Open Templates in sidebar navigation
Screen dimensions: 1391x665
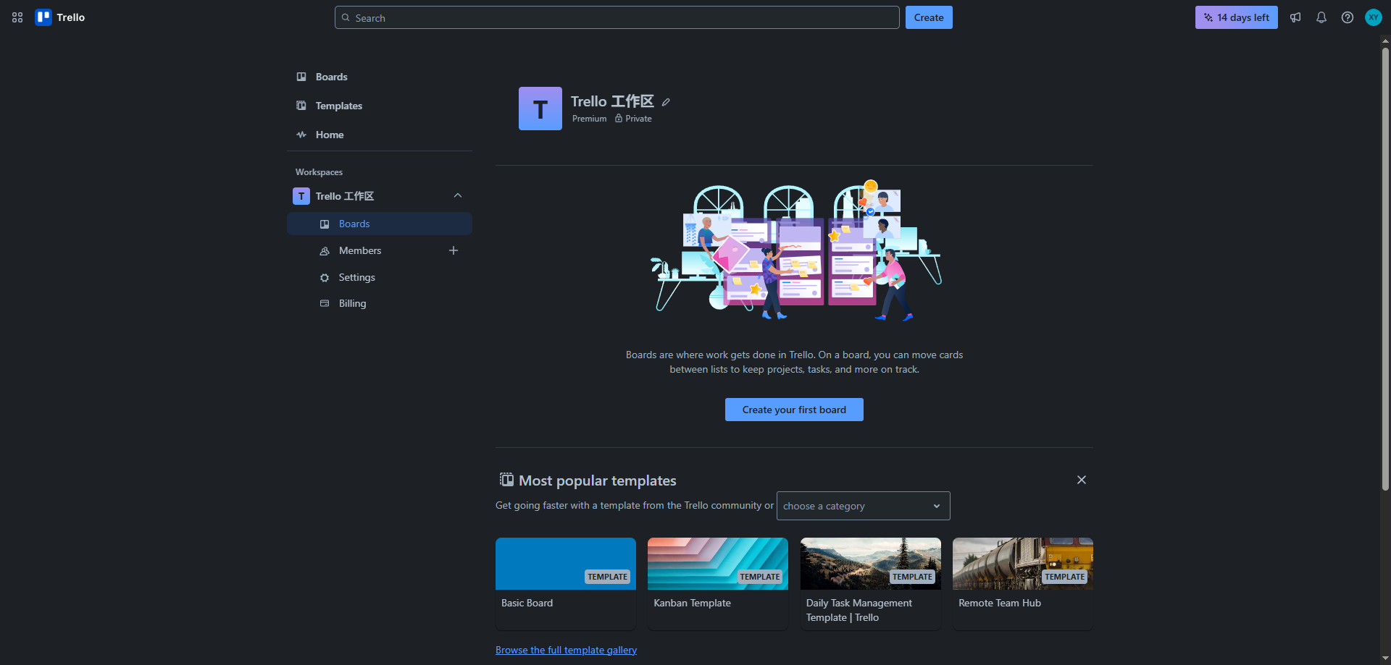tap(380, 106)
